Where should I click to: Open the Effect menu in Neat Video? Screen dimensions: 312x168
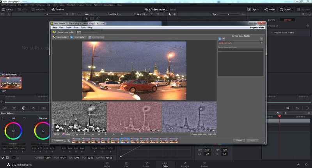coord(54,28)
